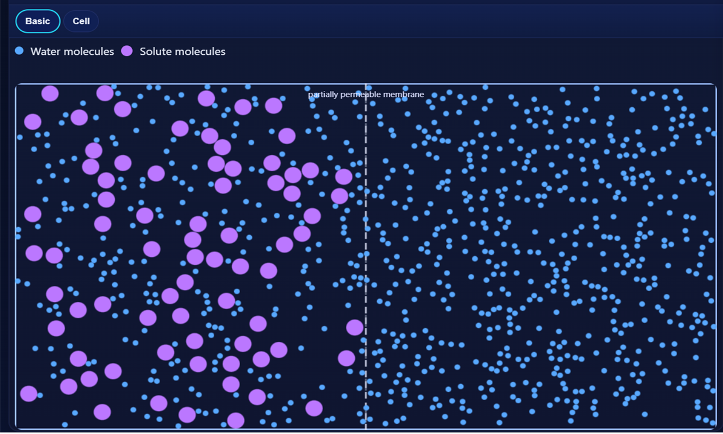Switch to the Cell tab
The image size is (723, 434).
point(81,21)
